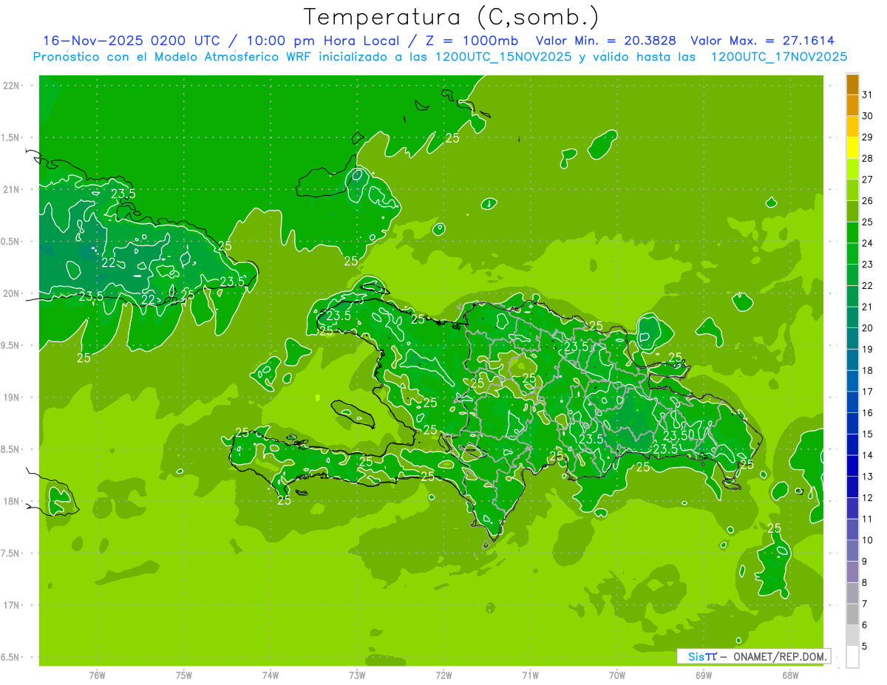The image size is (887, 685).
Task: Click the "22N" latitude axis label
Action: (12, 86)
